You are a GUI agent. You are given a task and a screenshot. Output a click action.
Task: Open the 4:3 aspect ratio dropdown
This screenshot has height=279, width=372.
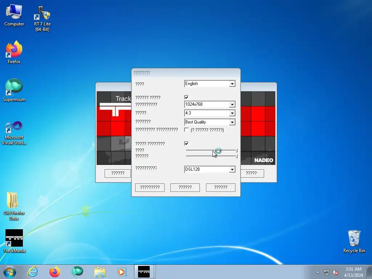pos(210,113)
